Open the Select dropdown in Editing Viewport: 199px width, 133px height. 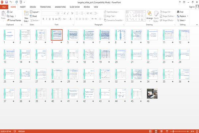click(181, 20)
